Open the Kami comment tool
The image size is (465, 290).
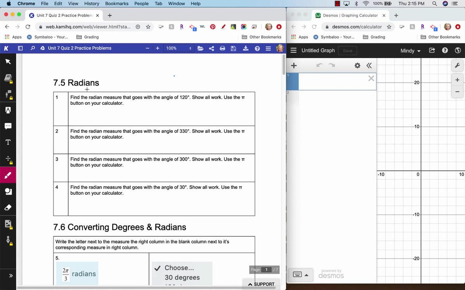[8, 126]
